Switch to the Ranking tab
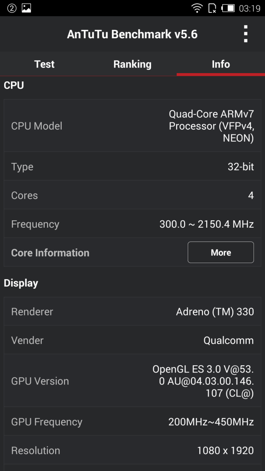 (132, 64)
